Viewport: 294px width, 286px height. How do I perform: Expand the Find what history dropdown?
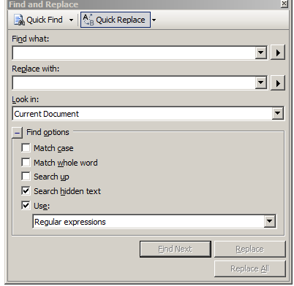pyautogui.click(x=261, y=53)
